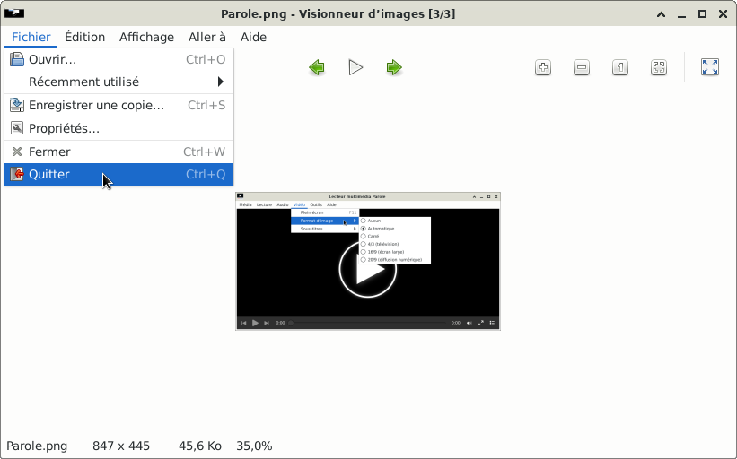Image resolution: width=737 pixels, height=459 pixels.
Task: Choose Fermer in the Fichier menu
Action: pyautogui.click(x=118, y=152)
